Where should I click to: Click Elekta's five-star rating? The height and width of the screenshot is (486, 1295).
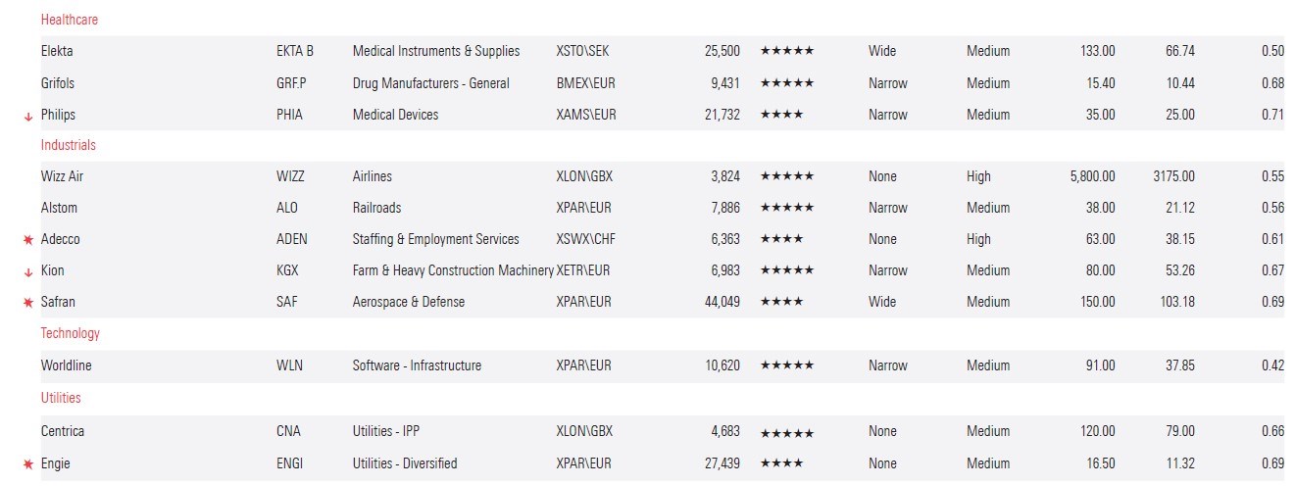coord(786,51)
